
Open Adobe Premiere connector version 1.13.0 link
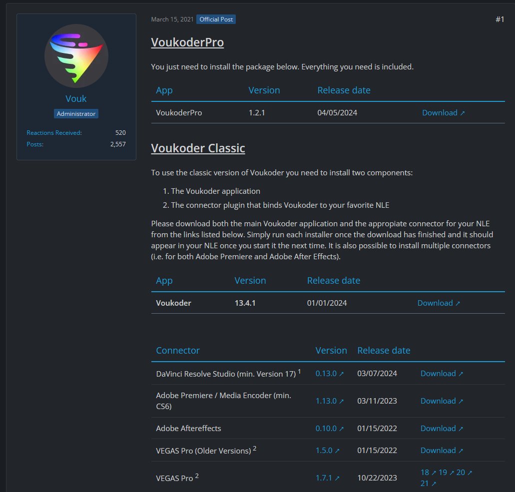point(329,401)
